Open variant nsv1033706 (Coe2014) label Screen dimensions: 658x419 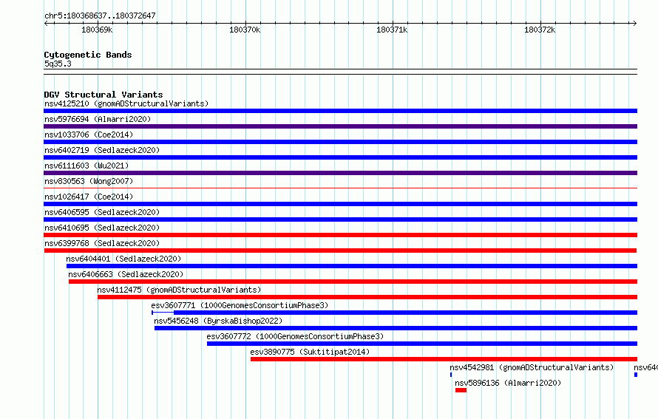[x=89, y=134]
